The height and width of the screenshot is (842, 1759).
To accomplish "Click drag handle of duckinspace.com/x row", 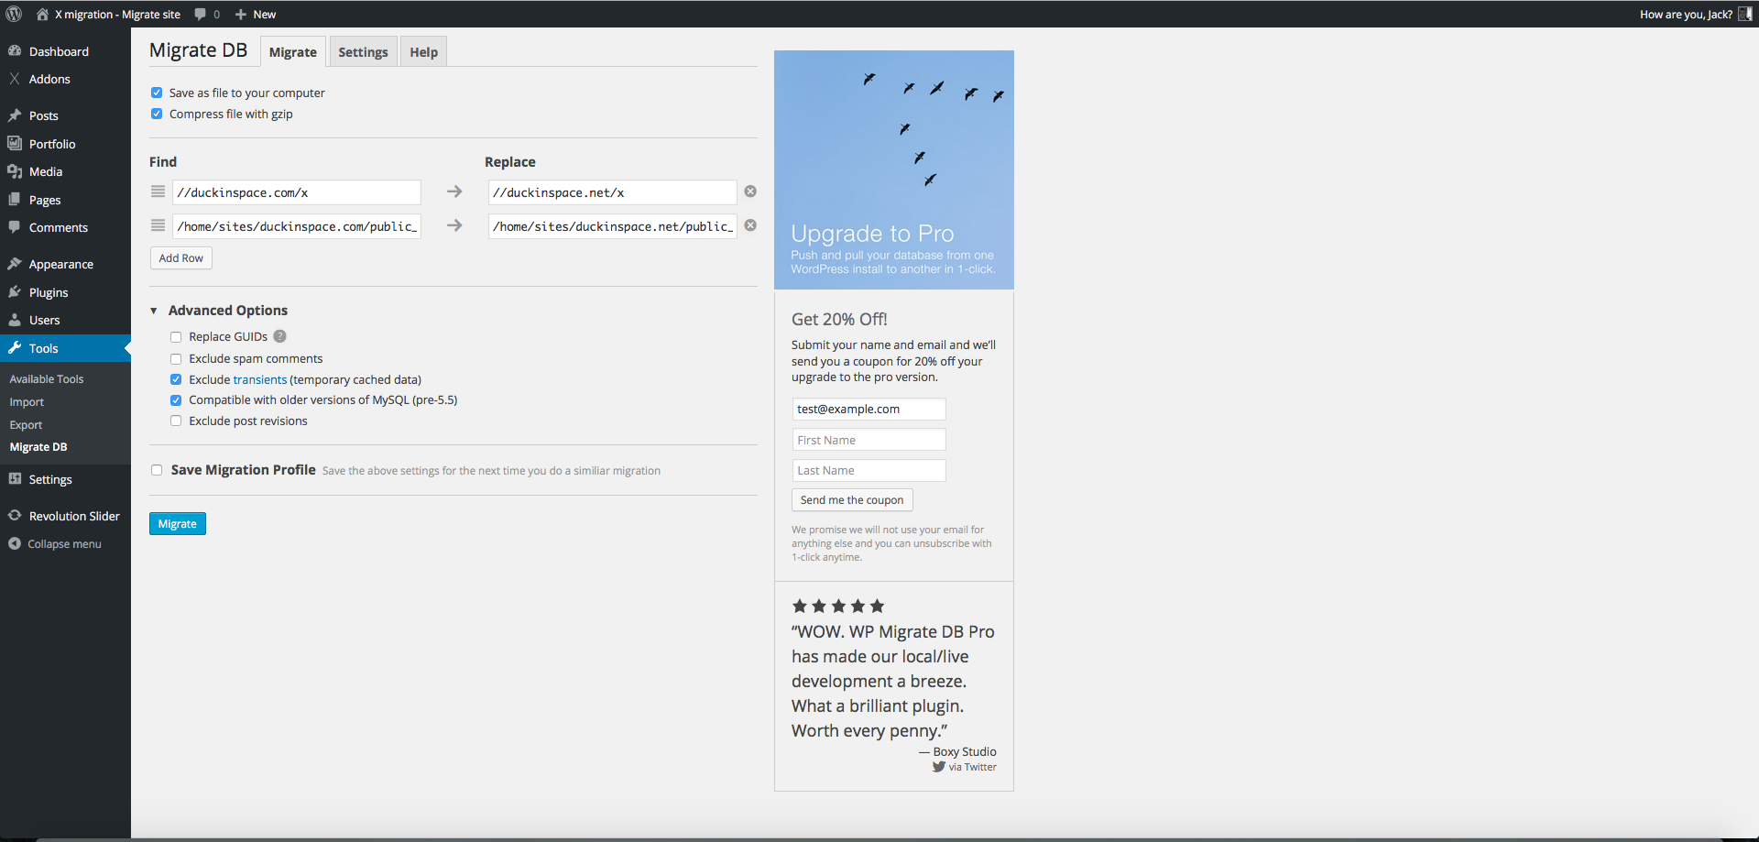I will (x=158, y=191).
